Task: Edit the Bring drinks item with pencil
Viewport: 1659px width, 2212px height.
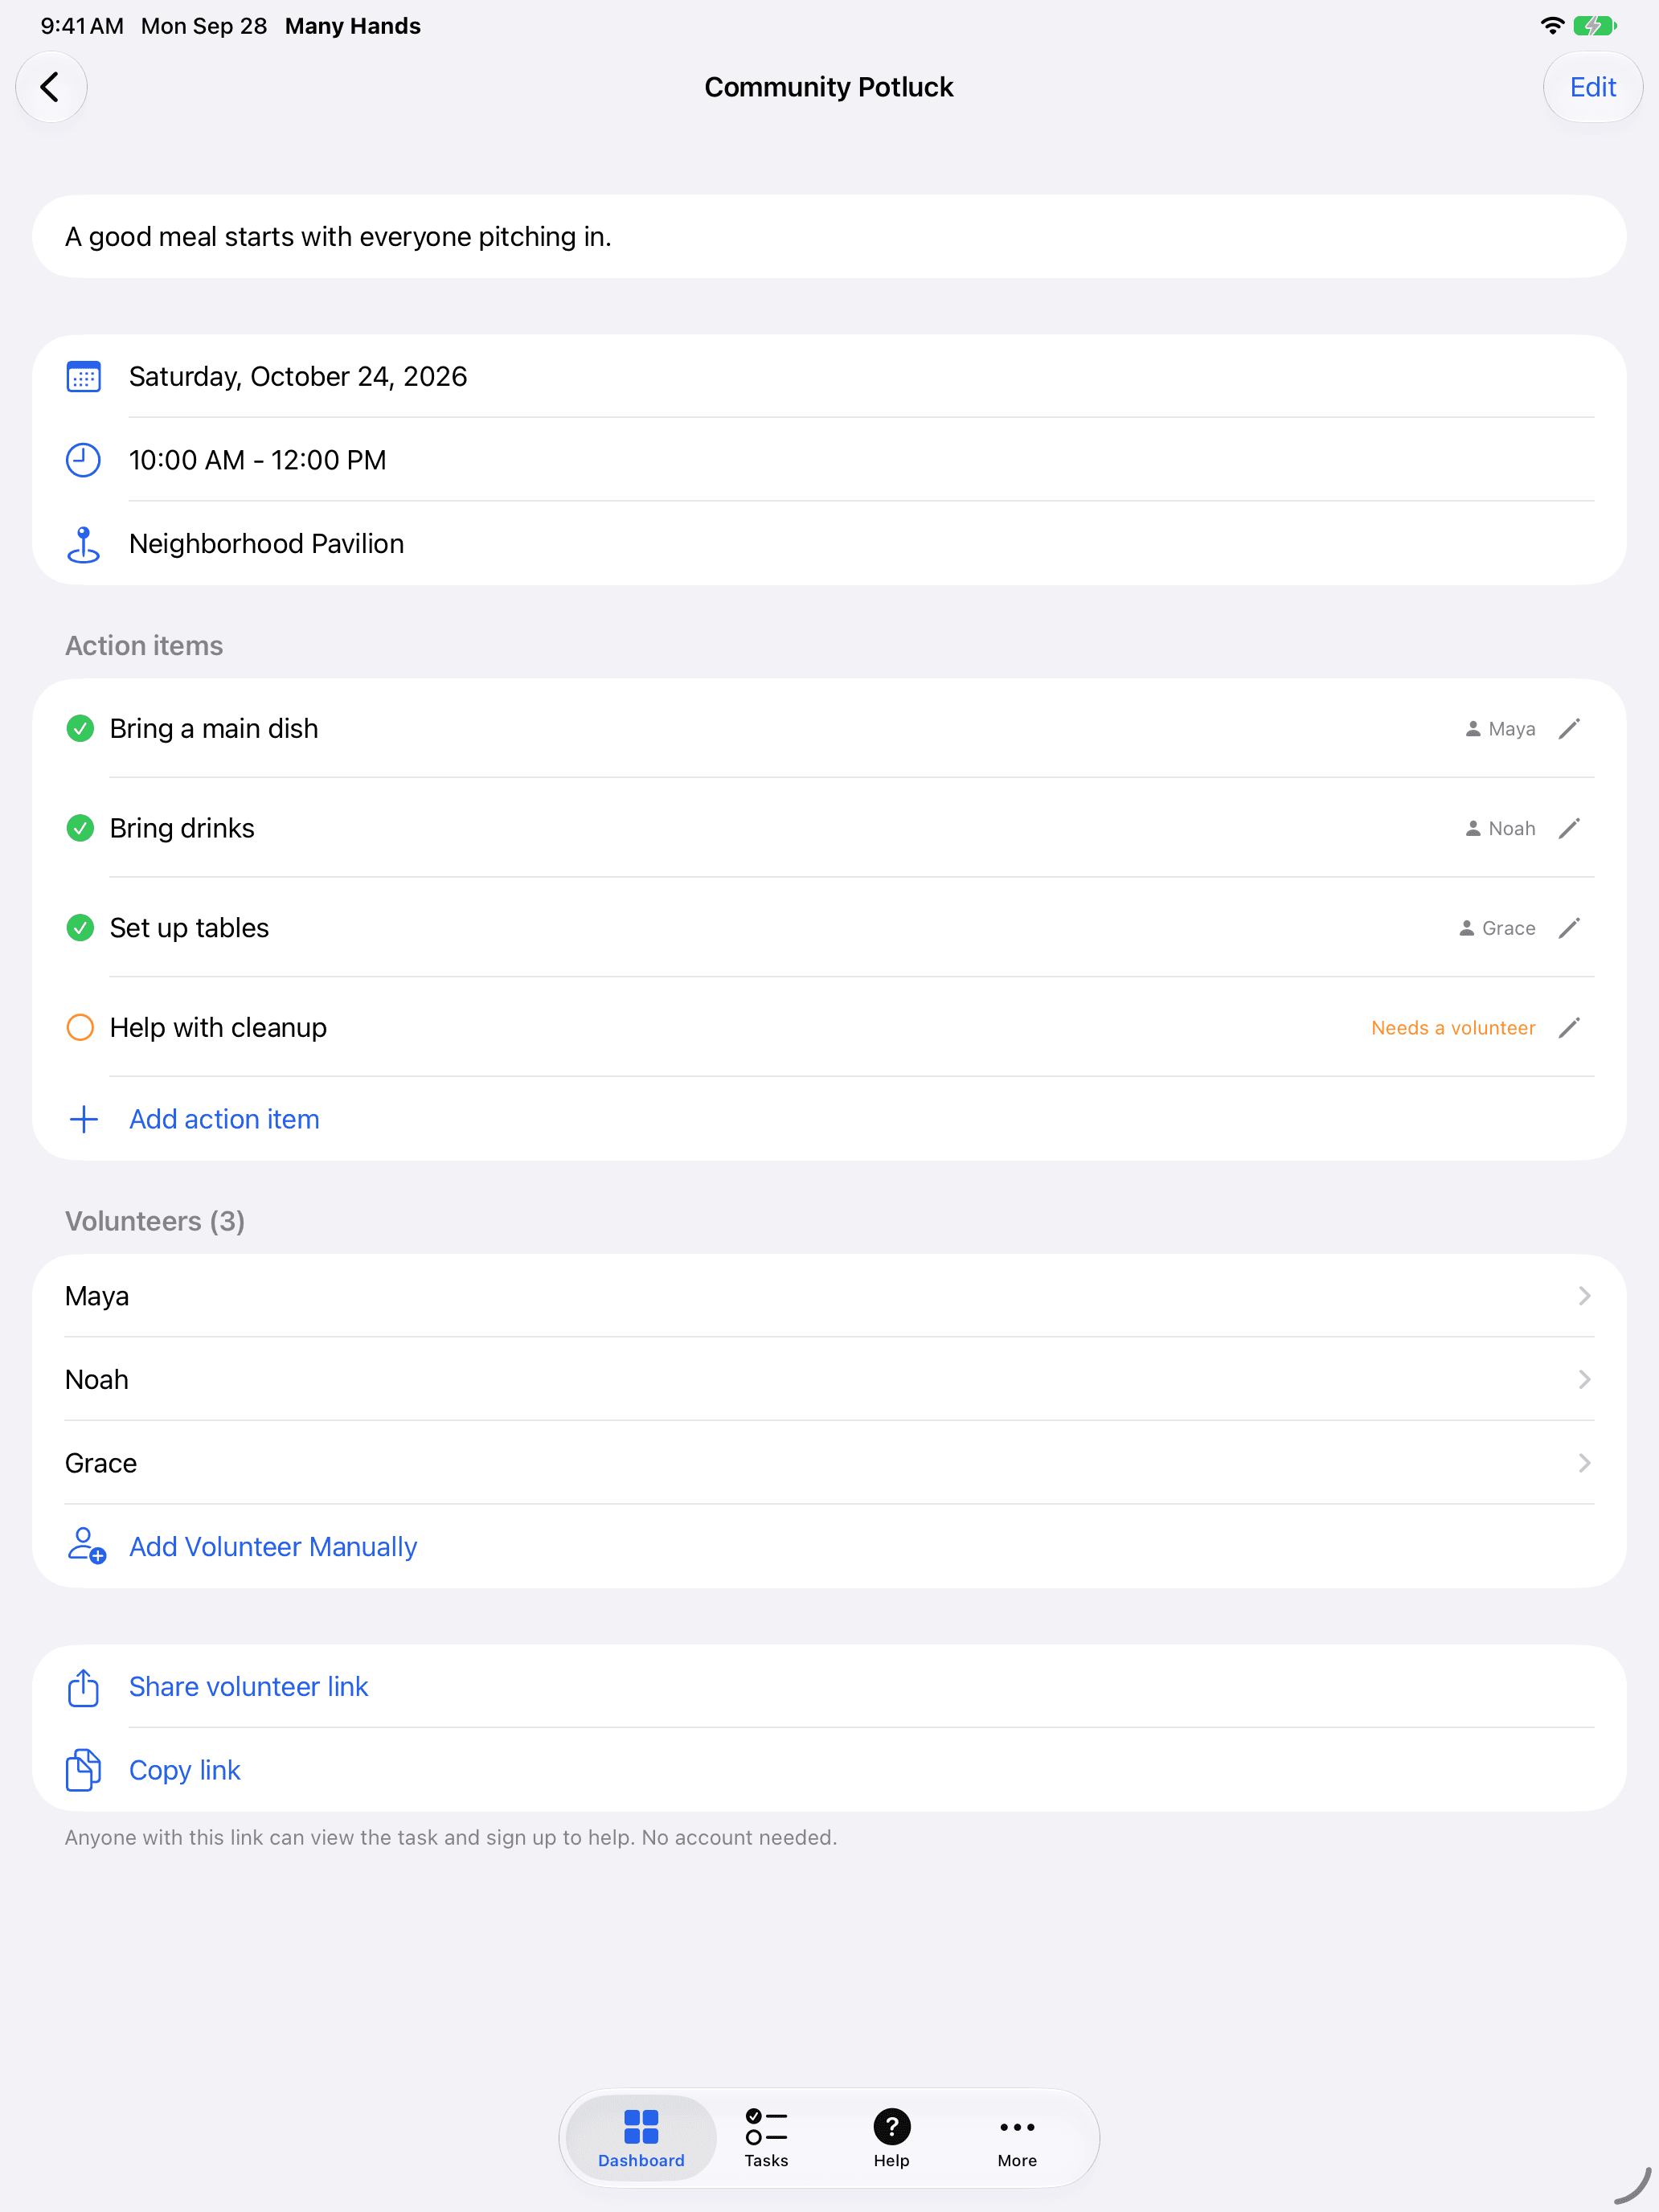Action: [1569, 829]
